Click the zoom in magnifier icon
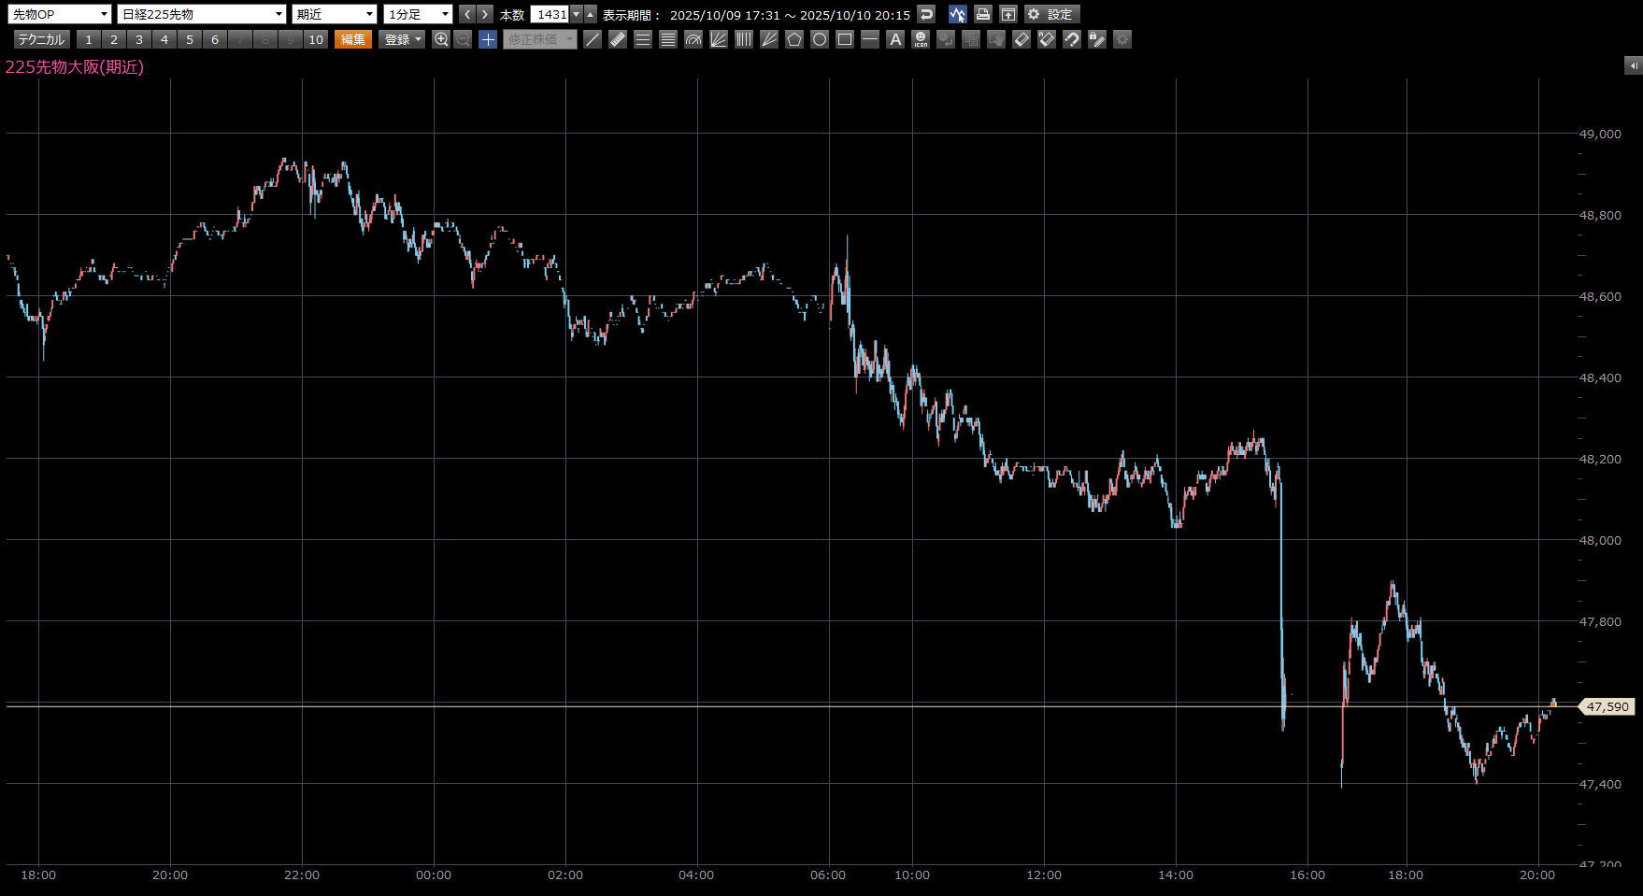The height and width of the screenshot is (896, 1643). pos(441,39)
